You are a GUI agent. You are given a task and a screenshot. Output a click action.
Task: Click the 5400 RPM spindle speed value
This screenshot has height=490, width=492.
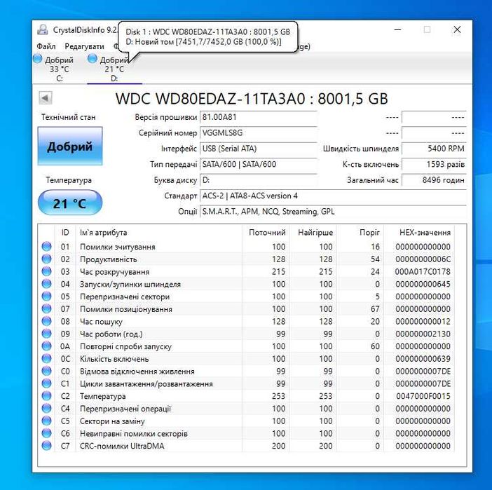click(435, 149)
